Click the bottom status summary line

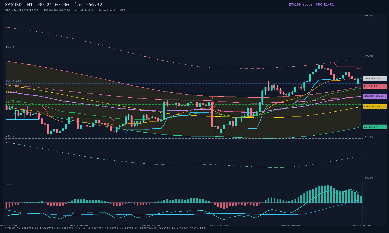pyautogui.click(x=106, y=228)
